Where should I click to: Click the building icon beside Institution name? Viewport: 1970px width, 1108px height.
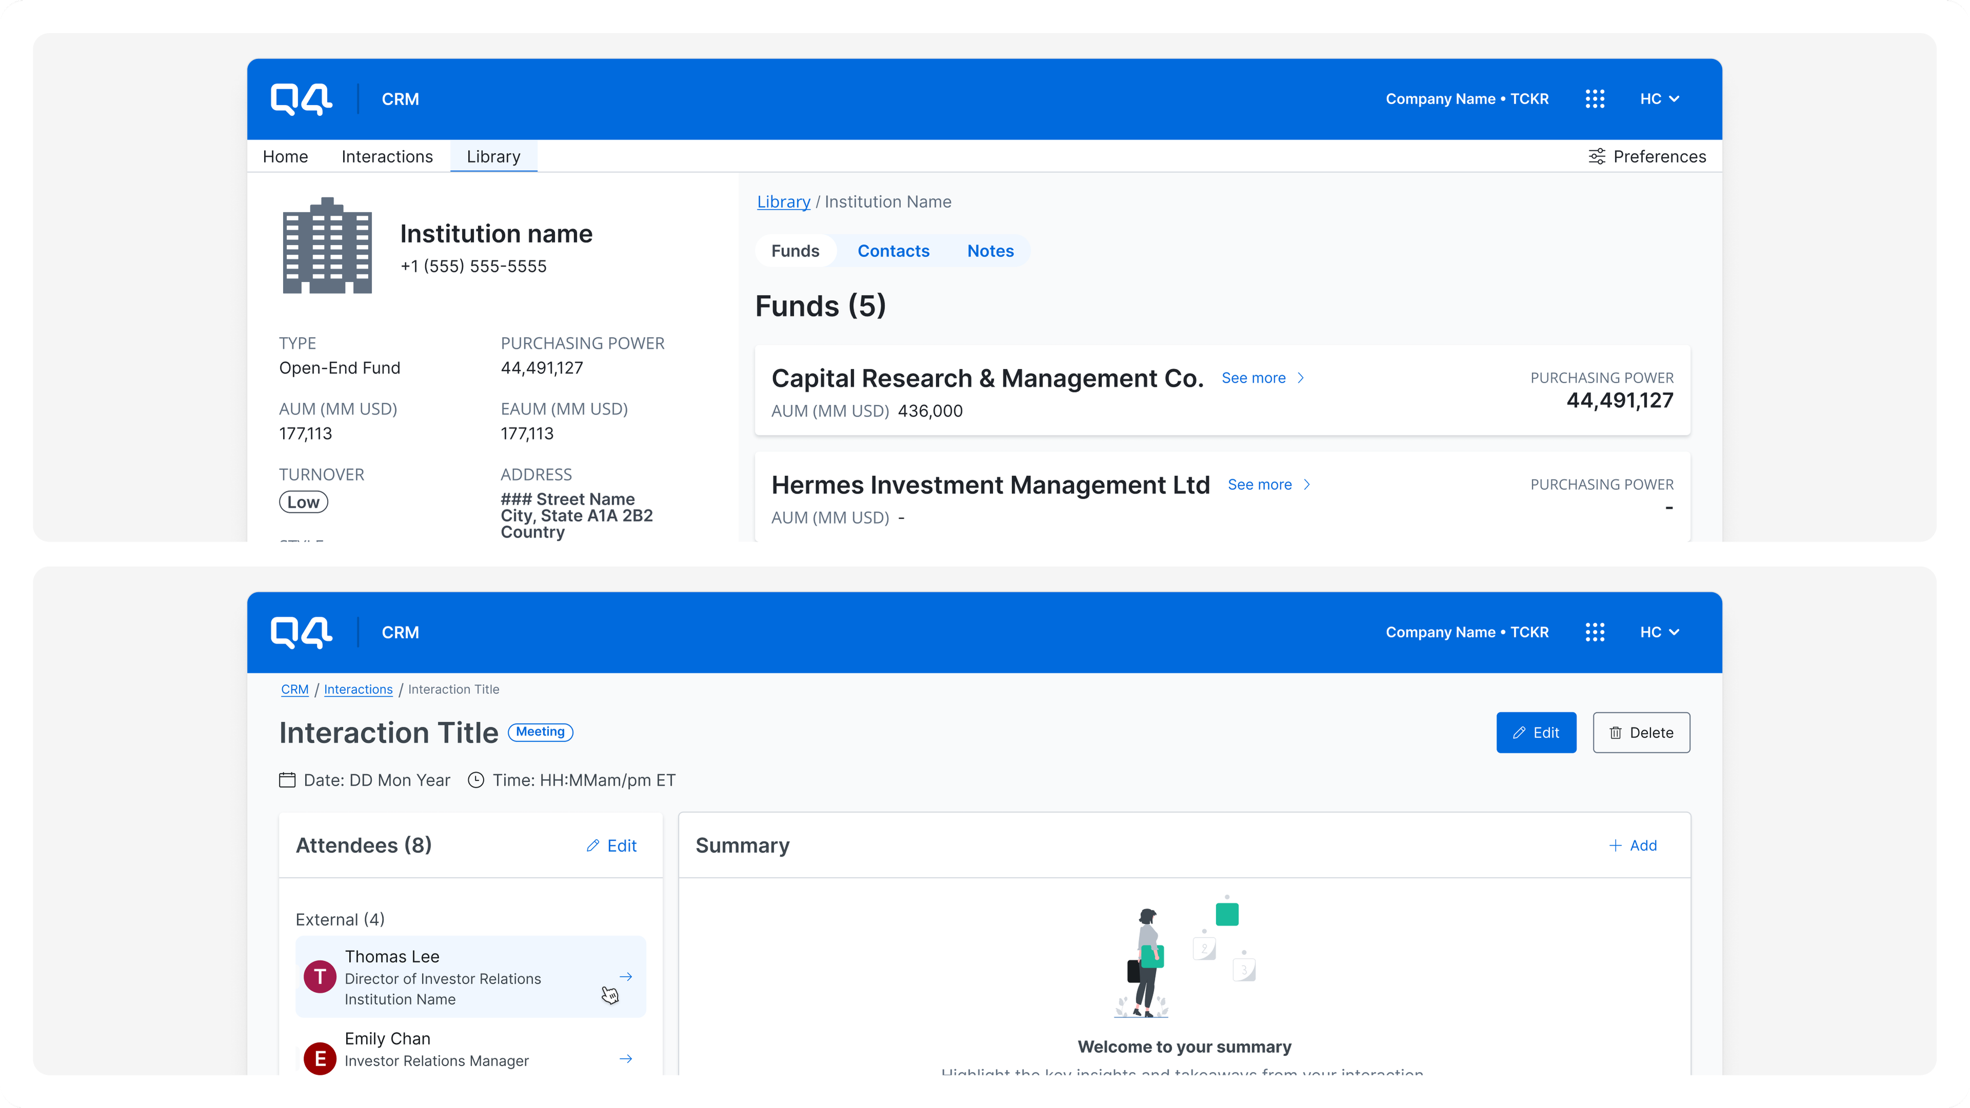(x=327, y=245)
